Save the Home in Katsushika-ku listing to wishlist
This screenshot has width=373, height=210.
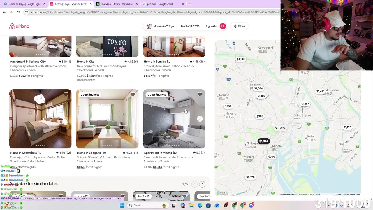coord(66,94)
